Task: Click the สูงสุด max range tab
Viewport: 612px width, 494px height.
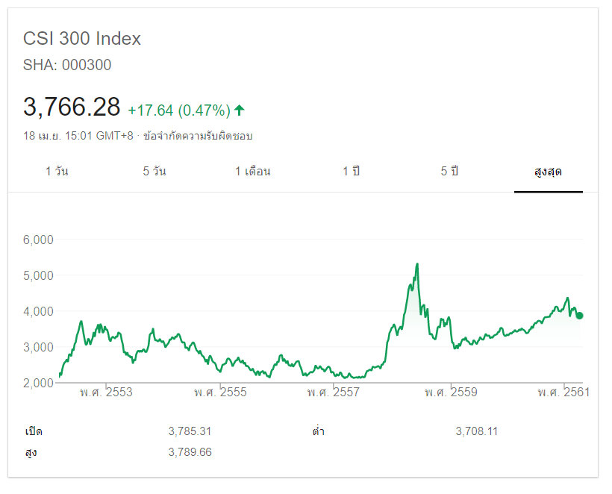Action: [548, 172]
